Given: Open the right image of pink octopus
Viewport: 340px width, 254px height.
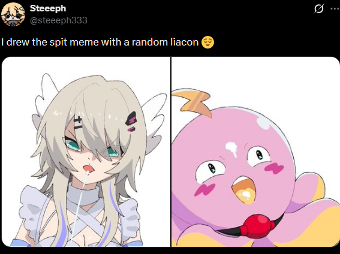Looking at the screenshot, I should click(255, 152).
